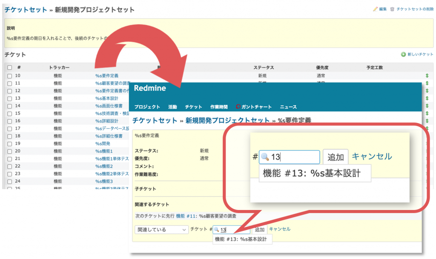Check the checkbox for ticket 22
Viewport: 436px width, 259px height.
(x=10, y=167)
